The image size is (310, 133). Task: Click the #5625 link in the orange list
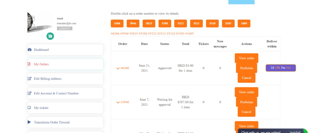pyautogui.click(x=134, y=33)
